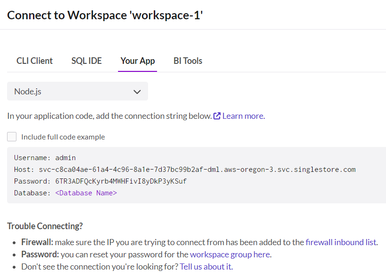Click the <Database Name> placeholder
This screenshot has width=386, height=278.
86,193
